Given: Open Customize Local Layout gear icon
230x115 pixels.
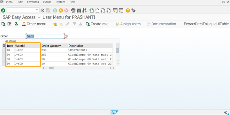Looking at the screenshot, I should click(134, 11).
